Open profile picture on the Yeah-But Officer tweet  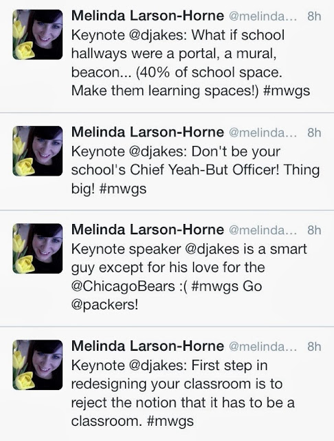click(38, 151)
